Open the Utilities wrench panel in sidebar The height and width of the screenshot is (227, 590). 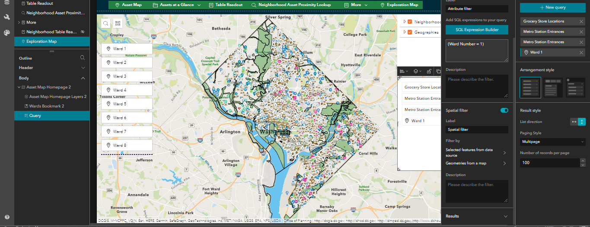pos(6,17)
